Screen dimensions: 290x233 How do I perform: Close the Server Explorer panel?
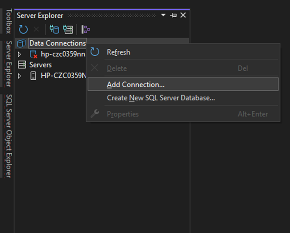[183, 15]
